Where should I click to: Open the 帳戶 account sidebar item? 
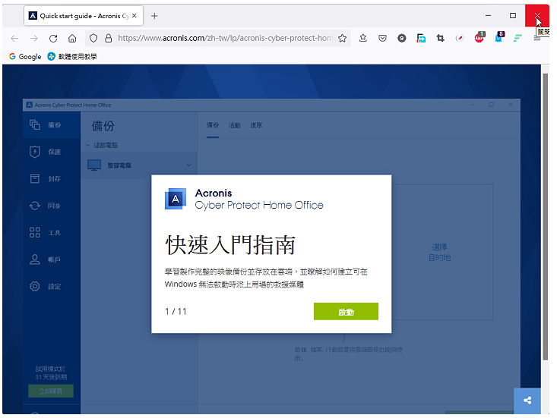click(x=52, y=259)
